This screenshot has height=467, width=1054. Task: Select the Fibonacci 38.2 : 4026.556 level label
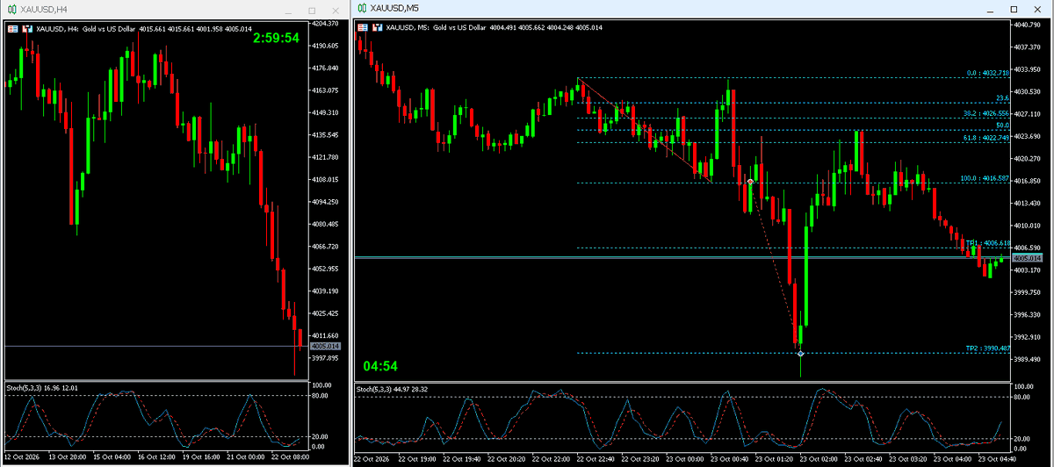coord(987,114)
